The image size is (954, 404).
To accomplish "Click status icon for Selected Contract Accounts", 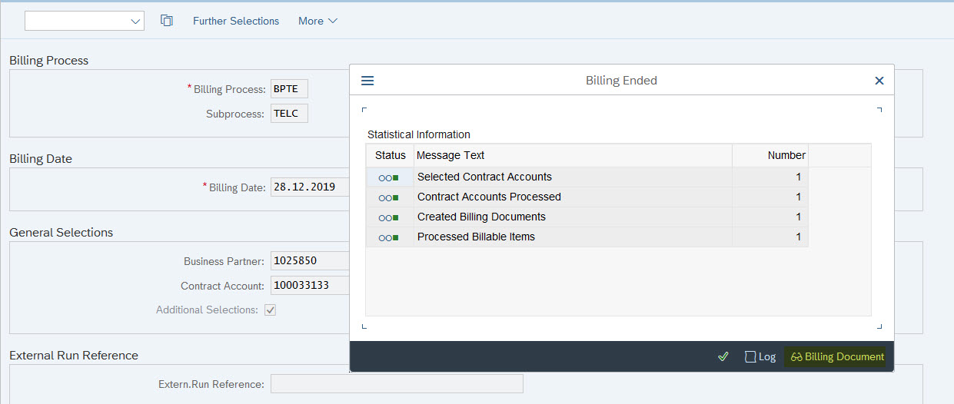I will (x=389, y=177).
